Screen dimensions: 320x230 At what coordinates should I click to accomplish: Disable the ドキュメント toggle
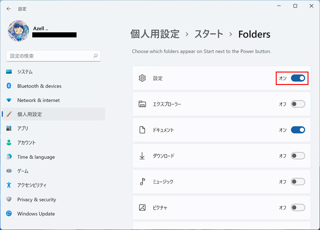pyautogui.click(x=298, y=130)
